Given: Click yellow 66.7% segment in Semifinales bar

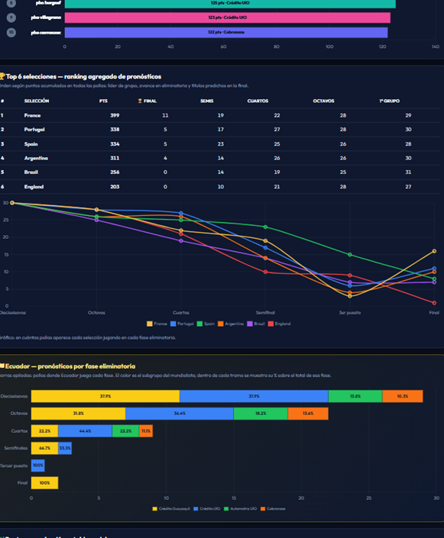Looking at the screenshot, I should pos(44,448).
